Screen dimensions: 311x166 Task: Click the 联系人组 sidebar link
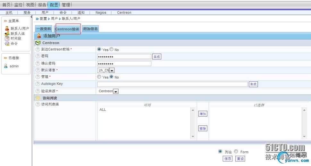[x=18, y=34]
